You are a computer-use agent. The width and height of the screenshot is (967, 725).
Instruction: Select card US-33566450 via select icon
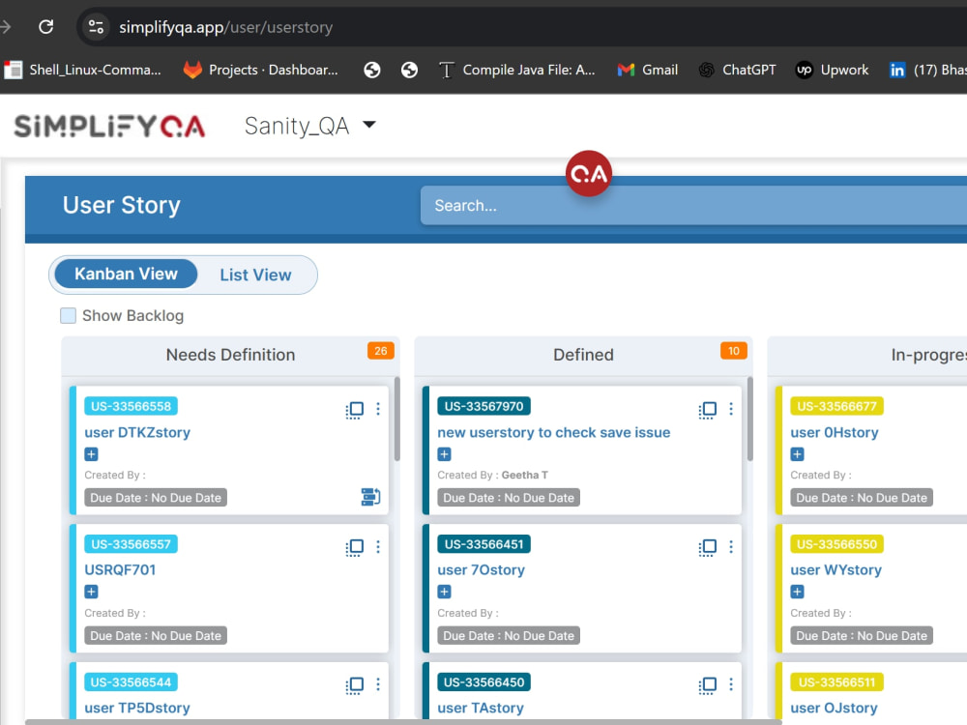pos(708,685)
